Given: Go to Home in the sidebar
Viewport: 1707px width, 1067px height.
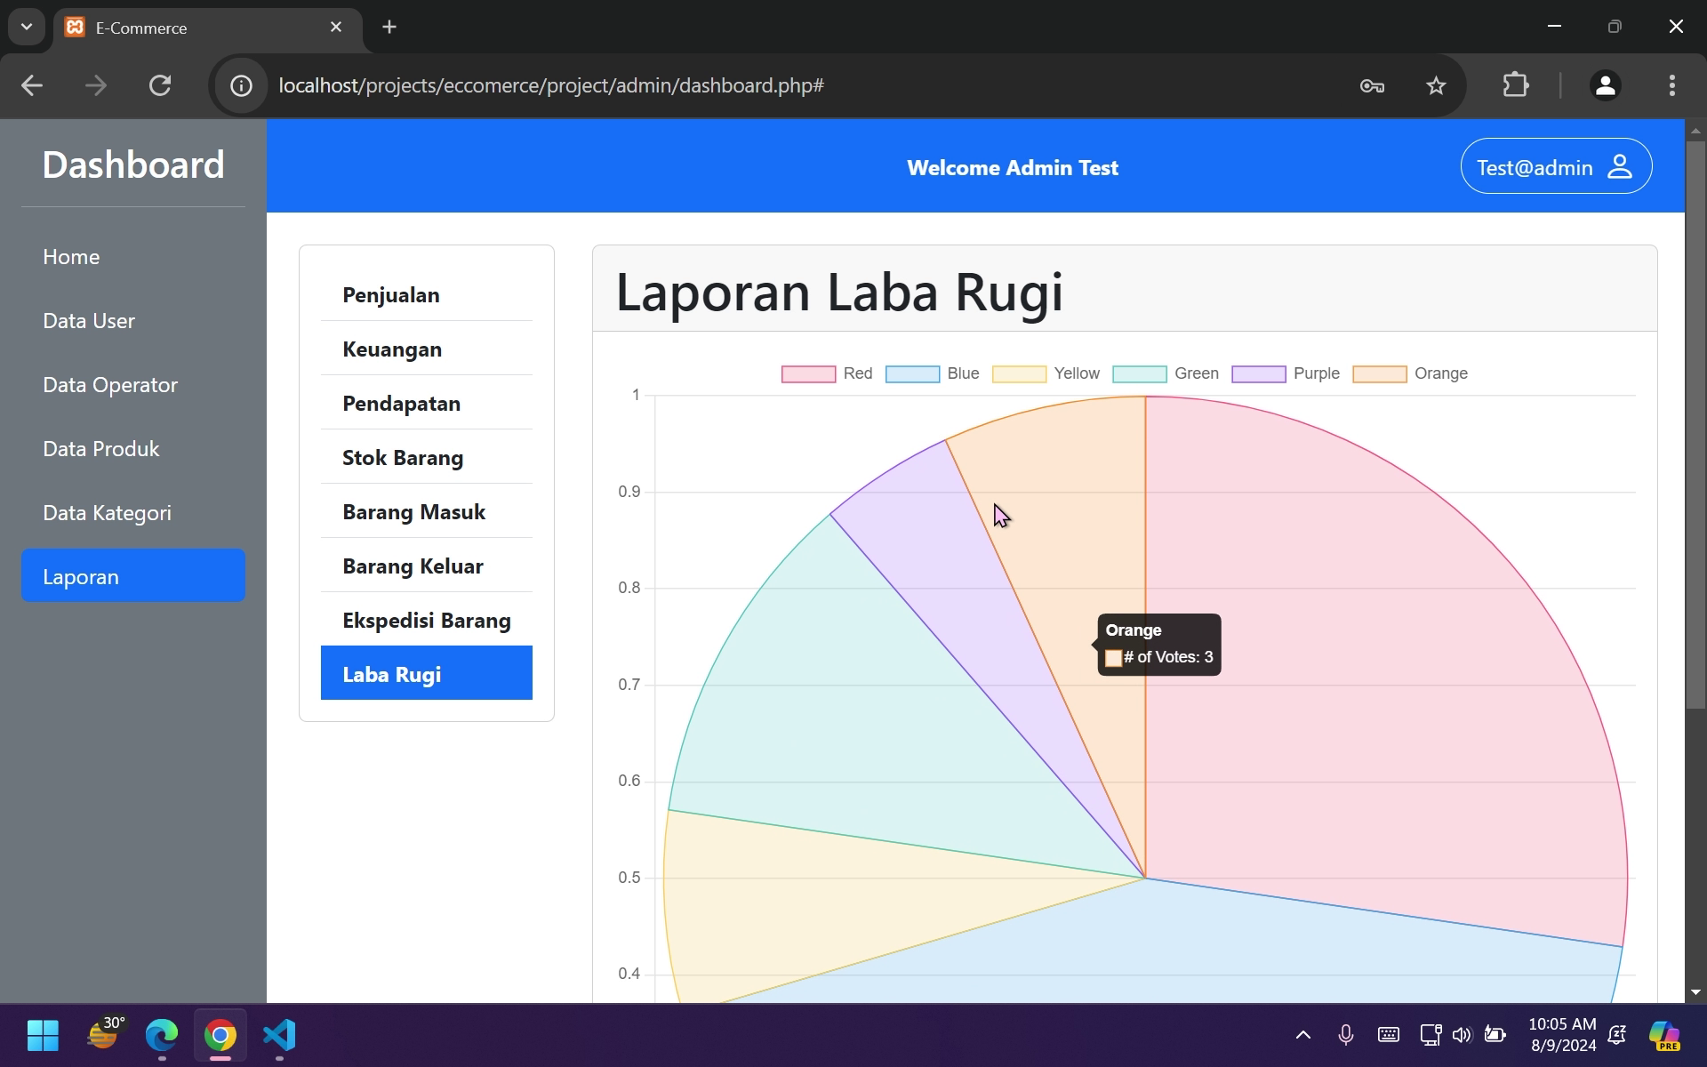Looking at the screenshot, I should [x=133, y=257].
